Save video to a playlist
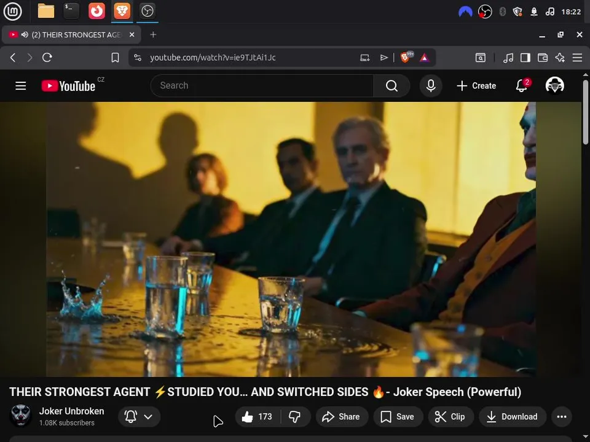The image size is (590, 442). click(x=398, y=416)
